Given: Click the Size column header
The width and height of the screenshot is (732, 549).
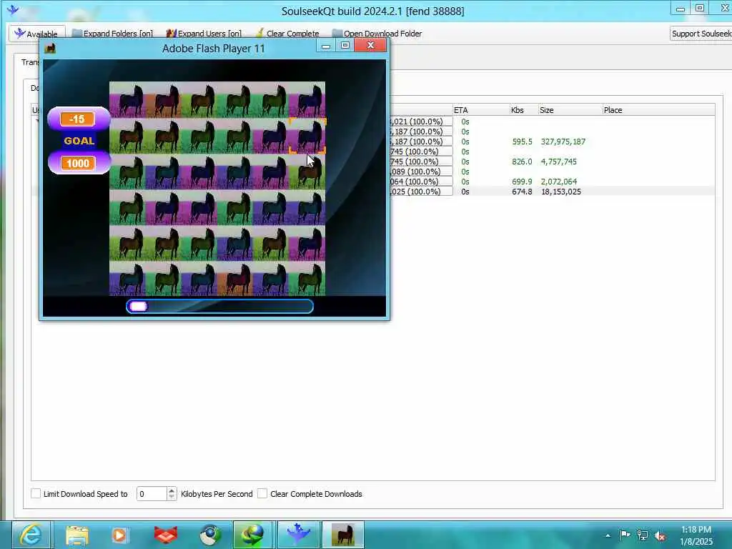Looking at the screenshot, I should click(x=570, y=110).
